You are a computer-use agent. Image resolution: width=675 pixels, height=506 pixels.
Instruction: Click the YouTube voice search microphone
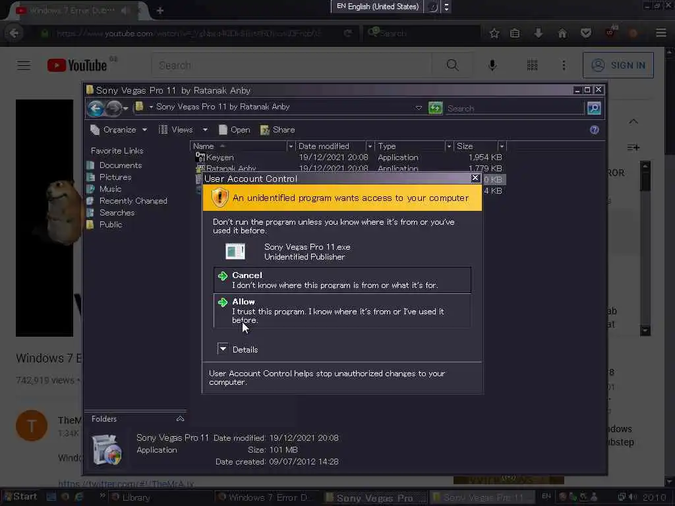(492, 65)
